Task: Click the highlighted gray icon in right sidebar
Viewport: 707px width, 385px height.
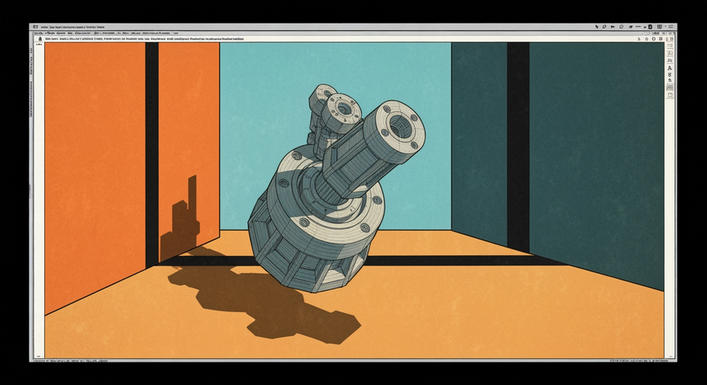Action: click(670, 87)
